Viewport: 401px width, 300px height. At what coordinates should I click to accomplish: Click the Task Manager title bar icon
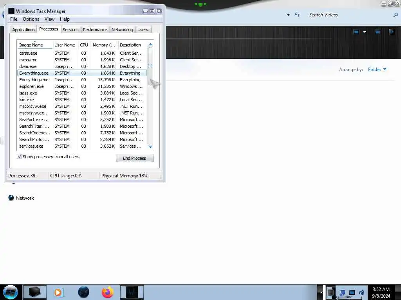click(11, 11)
